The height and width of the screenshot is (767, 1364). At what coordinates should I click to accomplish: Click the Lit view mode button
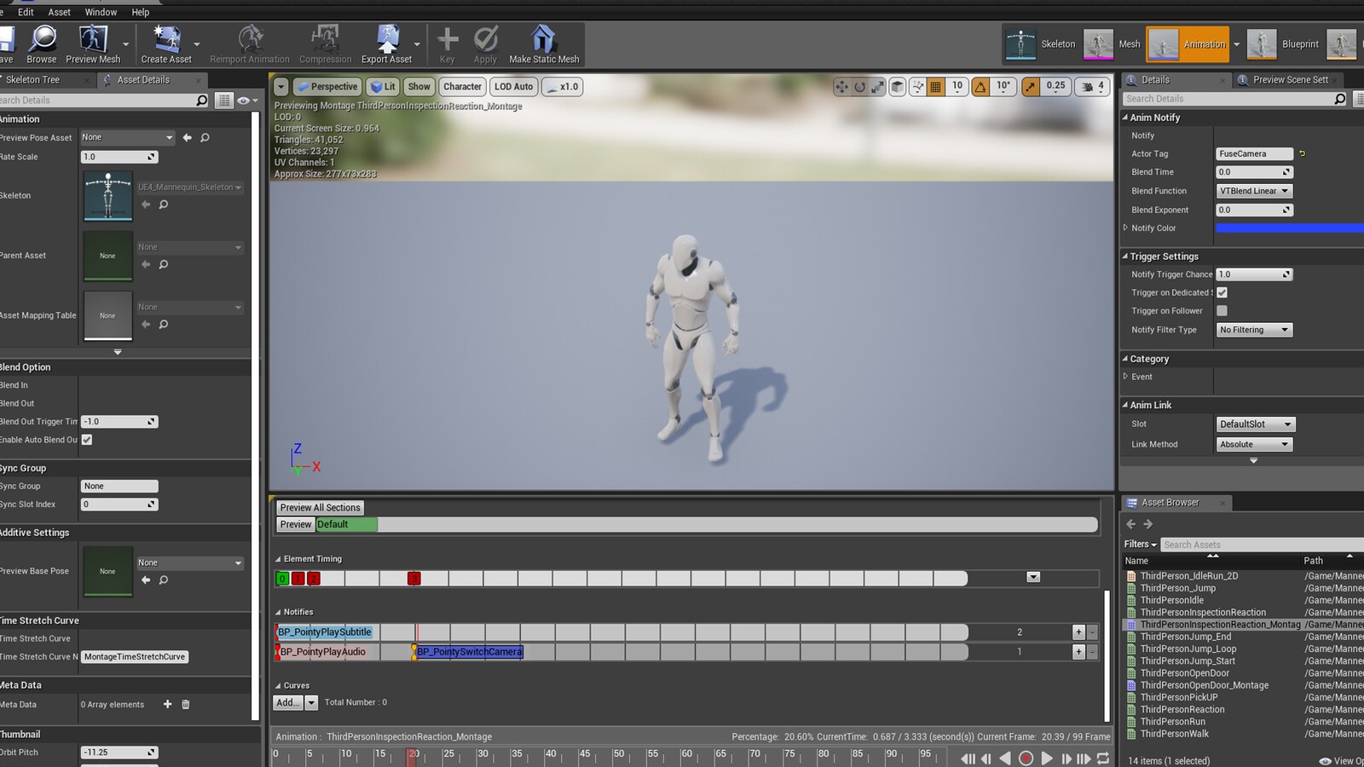[384, 87]
